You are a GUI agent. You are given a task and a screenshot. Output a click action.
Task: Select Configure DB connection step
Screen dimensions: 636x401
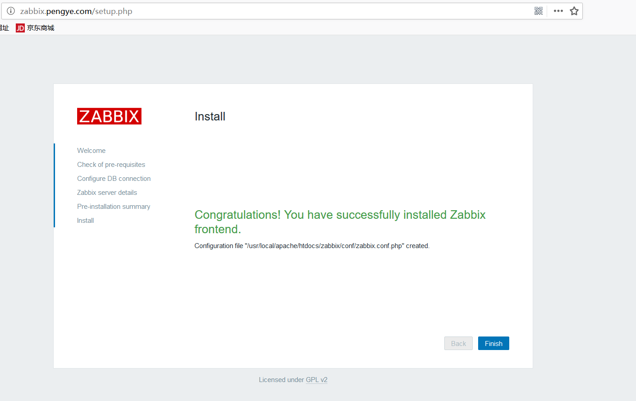[114, 179]
